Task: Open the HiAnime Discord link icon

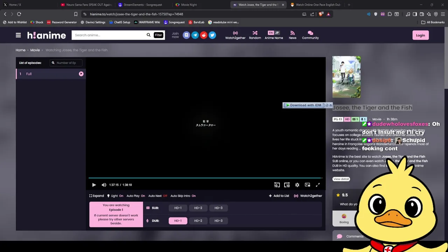Action: coord(186,35)
